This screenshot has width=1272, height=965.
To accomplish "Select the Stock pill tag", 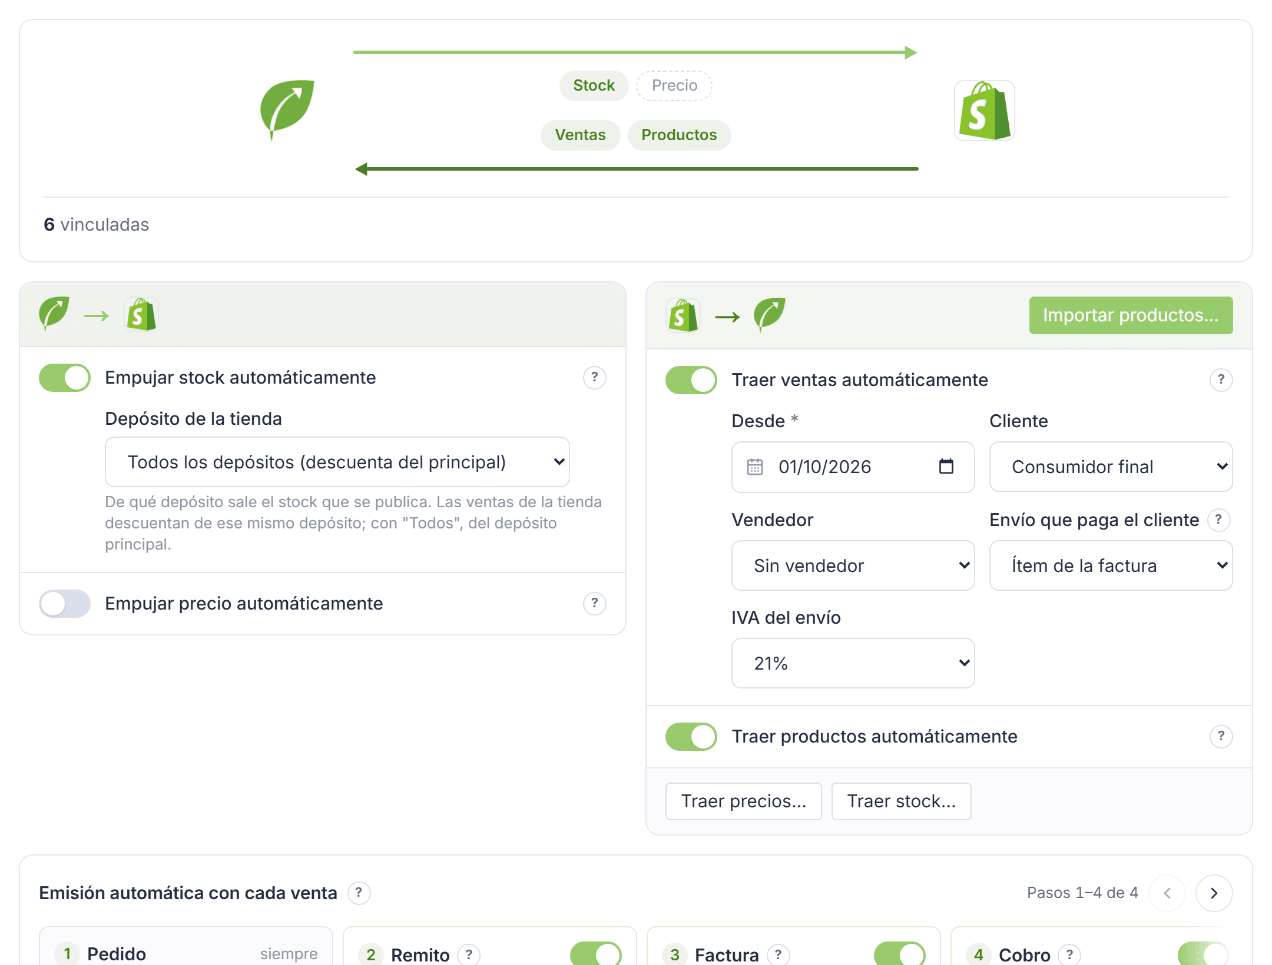I will pos(594,85).
